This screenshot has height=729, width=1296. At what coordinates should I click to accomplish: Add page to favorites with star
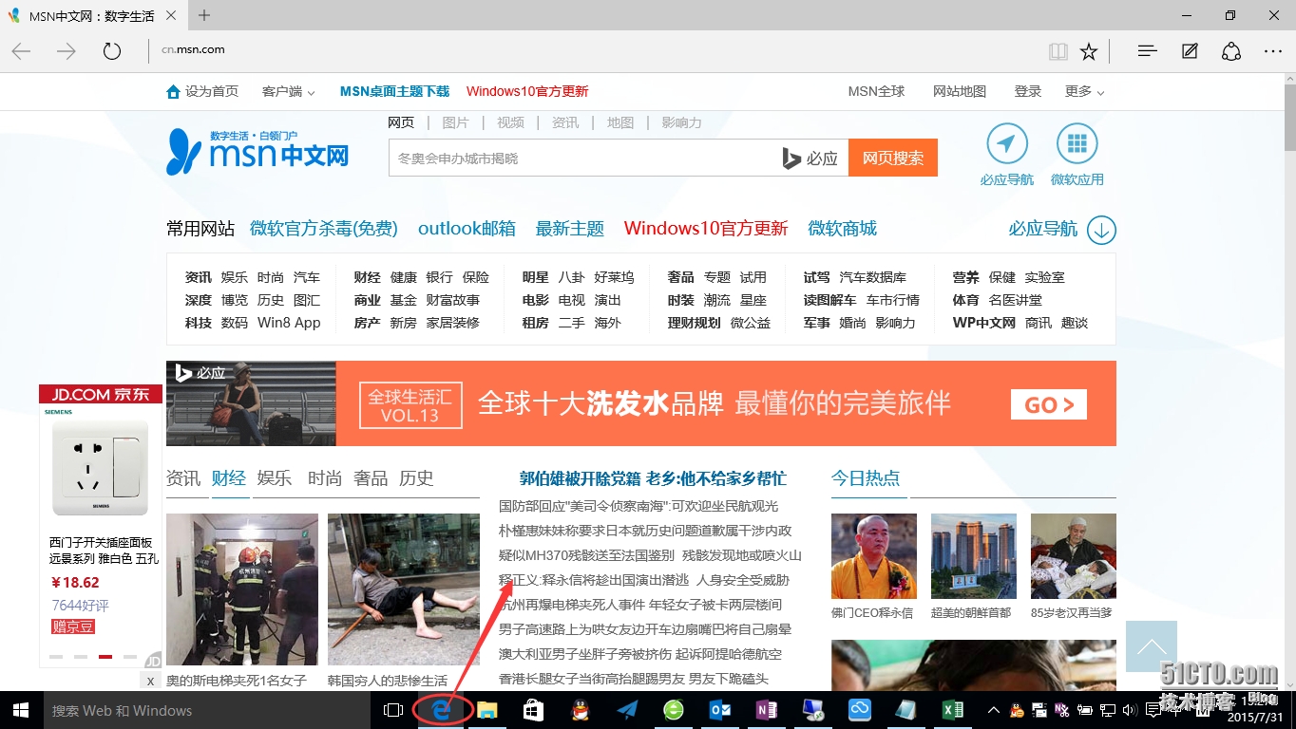point(1089,51)
